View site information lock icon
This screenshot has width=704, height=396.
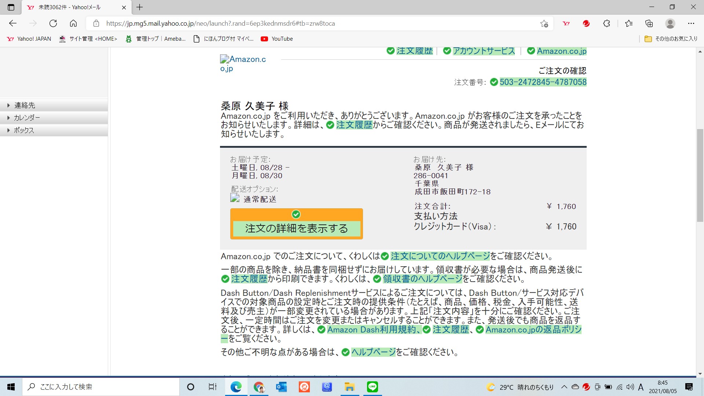pos(96,23)
